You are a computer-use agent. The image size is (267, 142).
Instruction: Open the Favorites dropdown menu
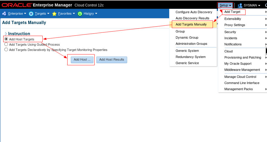66,13
